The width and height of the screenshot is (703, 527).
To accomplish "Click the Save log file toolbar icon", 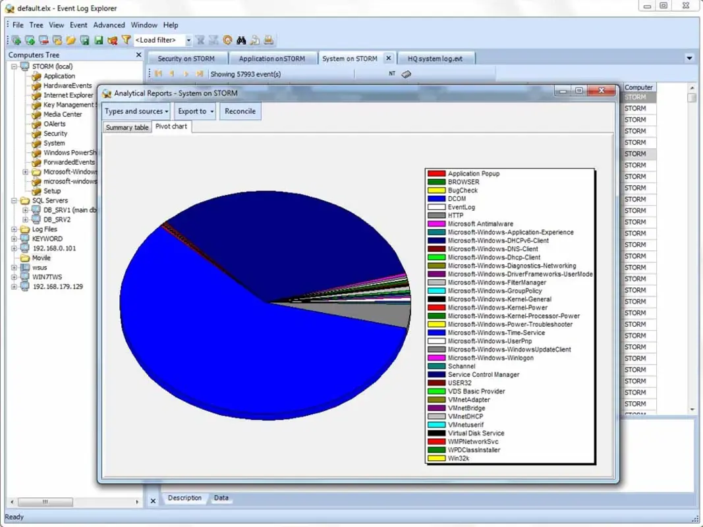I will tap(99, 40).
